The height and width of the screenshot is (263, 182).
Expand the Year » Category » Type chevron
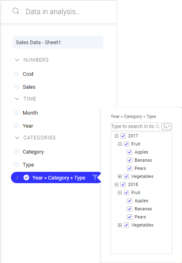17,177
